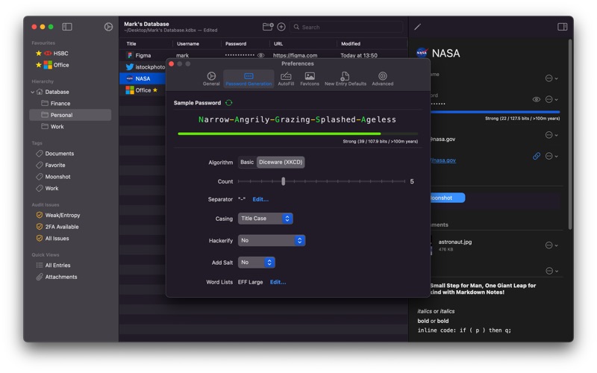Edit NASA entry with pencil icon
597x373 pixels.
418,27
